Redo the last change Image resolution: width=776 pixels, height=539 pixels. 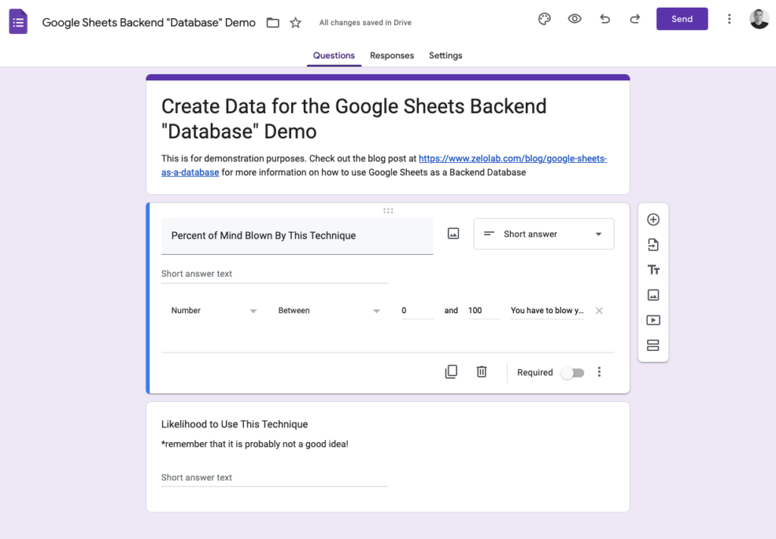[x=634, y=19]
